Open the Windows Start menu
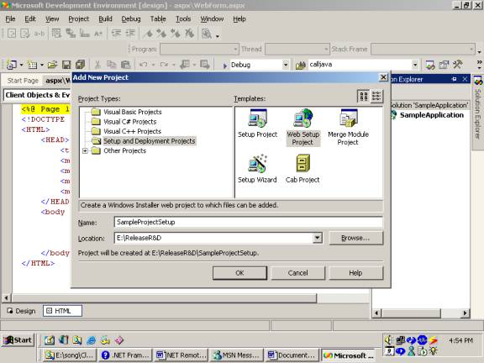 18,340
